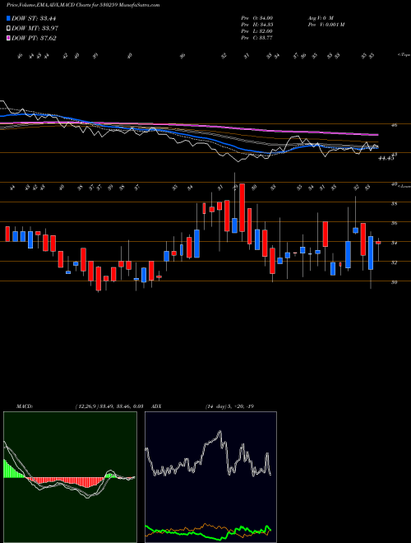Click the '<Lows' marker label
The image size is (411, 543).
[404, 187]
